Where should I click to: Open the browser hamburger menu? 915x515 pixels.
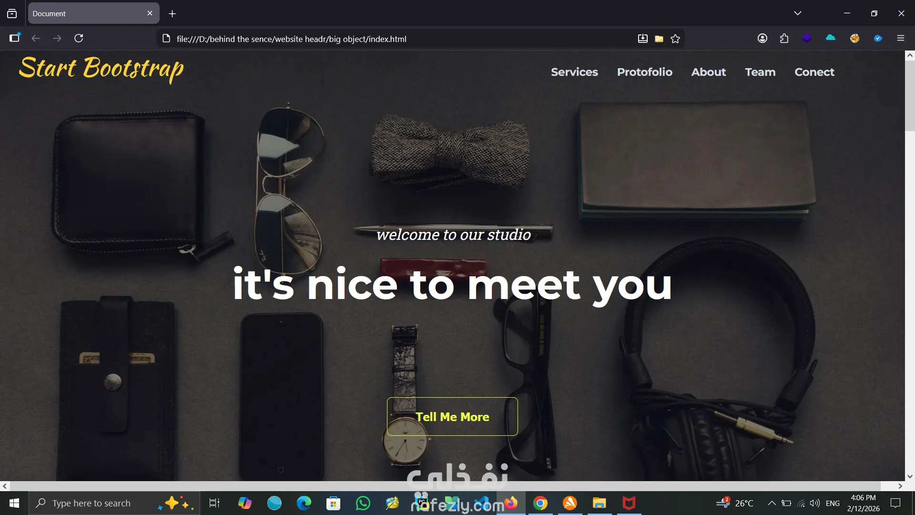tap(900, 38)
